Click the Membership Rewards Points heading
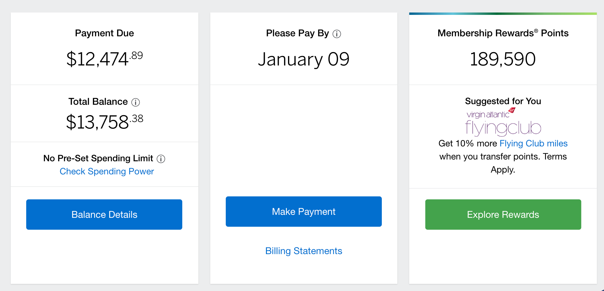Screen dimensions: 604x291 503,33
